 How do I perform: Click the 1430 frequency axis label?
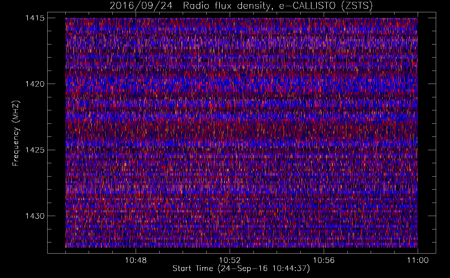click(x=35, y=216)
